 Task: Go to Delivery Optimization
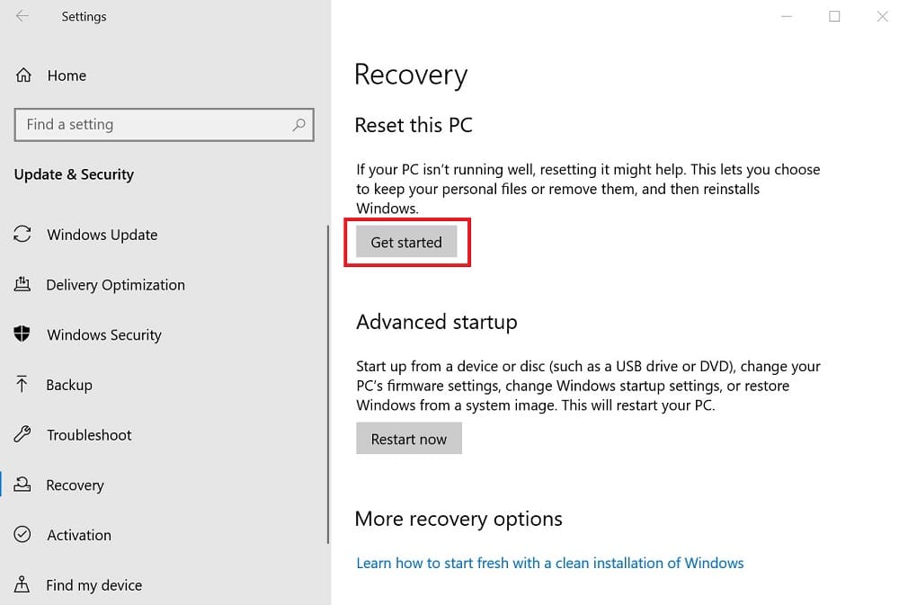[115, 285]
